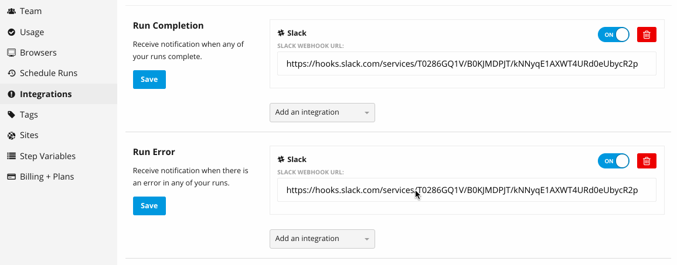
Task: Toggle off the Run Completion Slack switch
Action: pos(614,35)
